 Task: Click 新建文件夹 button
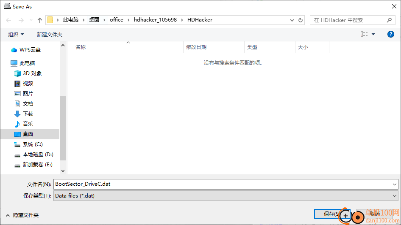(50, 34)
